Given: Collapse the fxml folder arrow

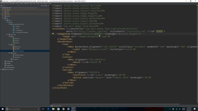Looking at the screenshot, I should tap(9, 45).
